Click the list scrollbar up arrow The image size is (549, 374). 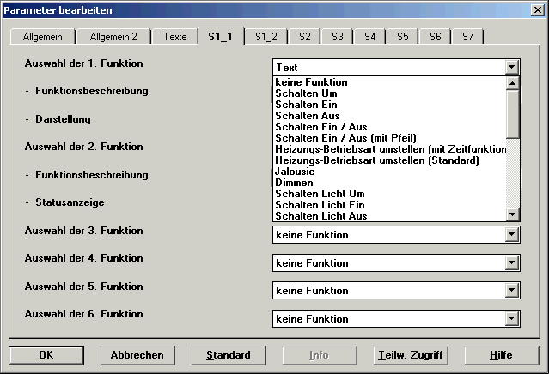[x=513, y=83]
